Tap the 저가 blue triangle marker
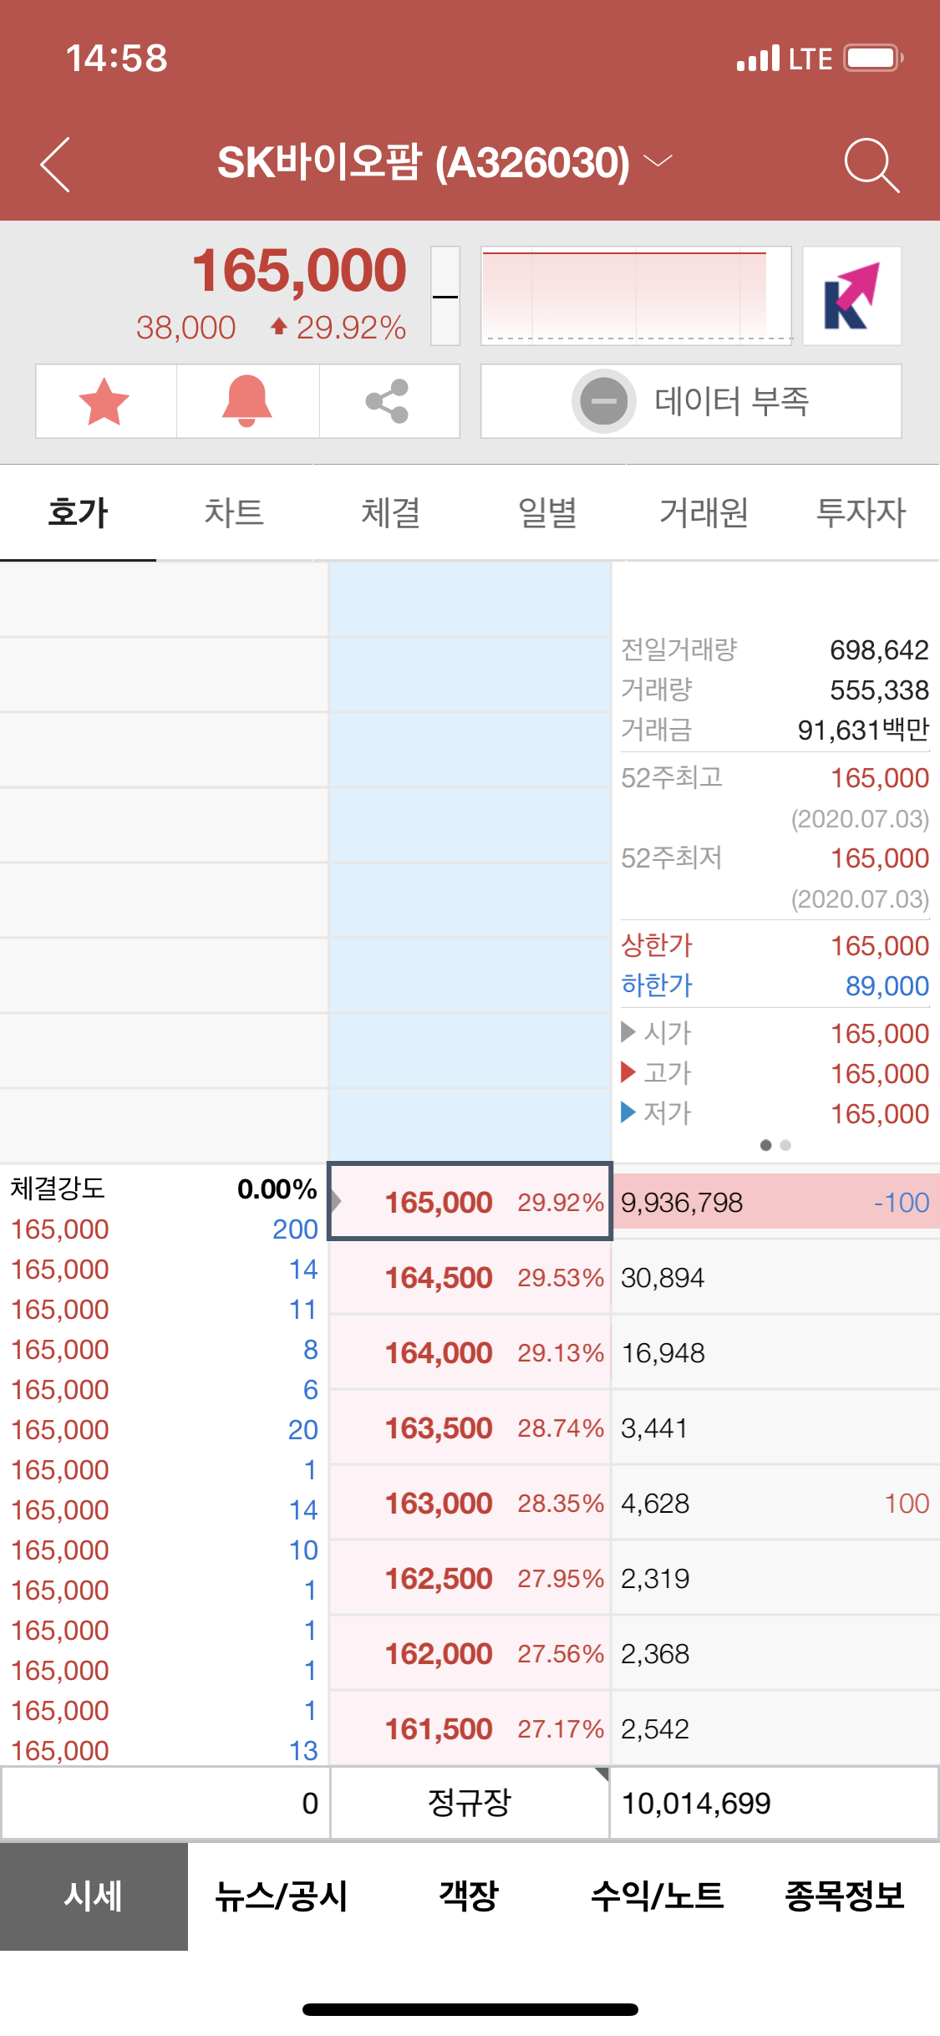The height and width of the screenshot is (2036, 940). (628, 1112)
